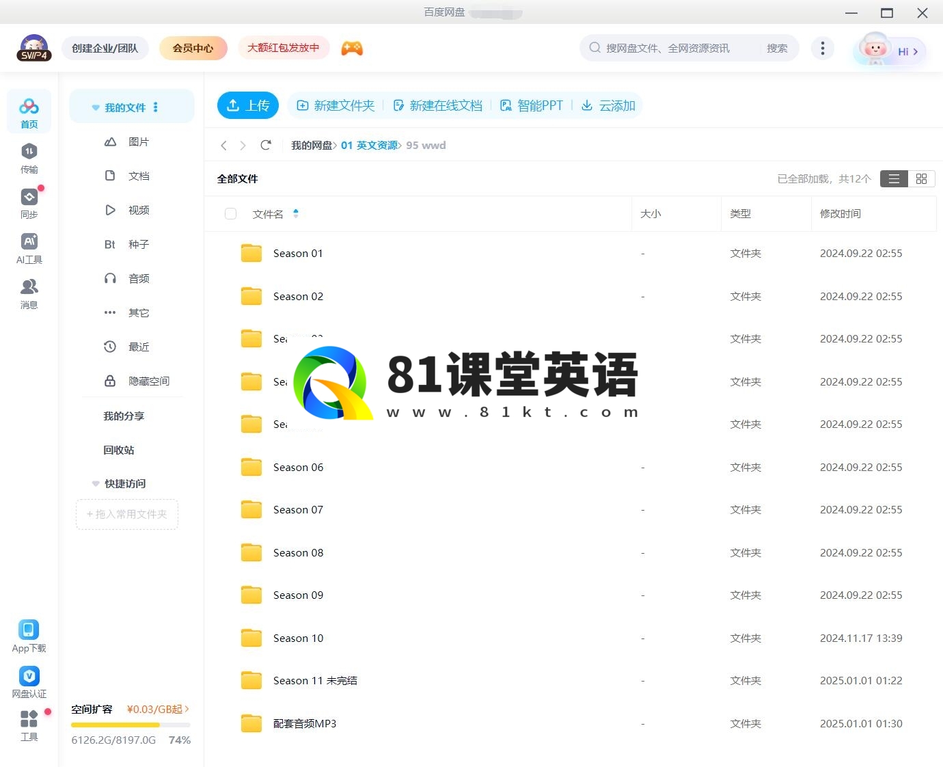
Task: Sort files by 文件名 arrow
Action: tap(296, 213)
